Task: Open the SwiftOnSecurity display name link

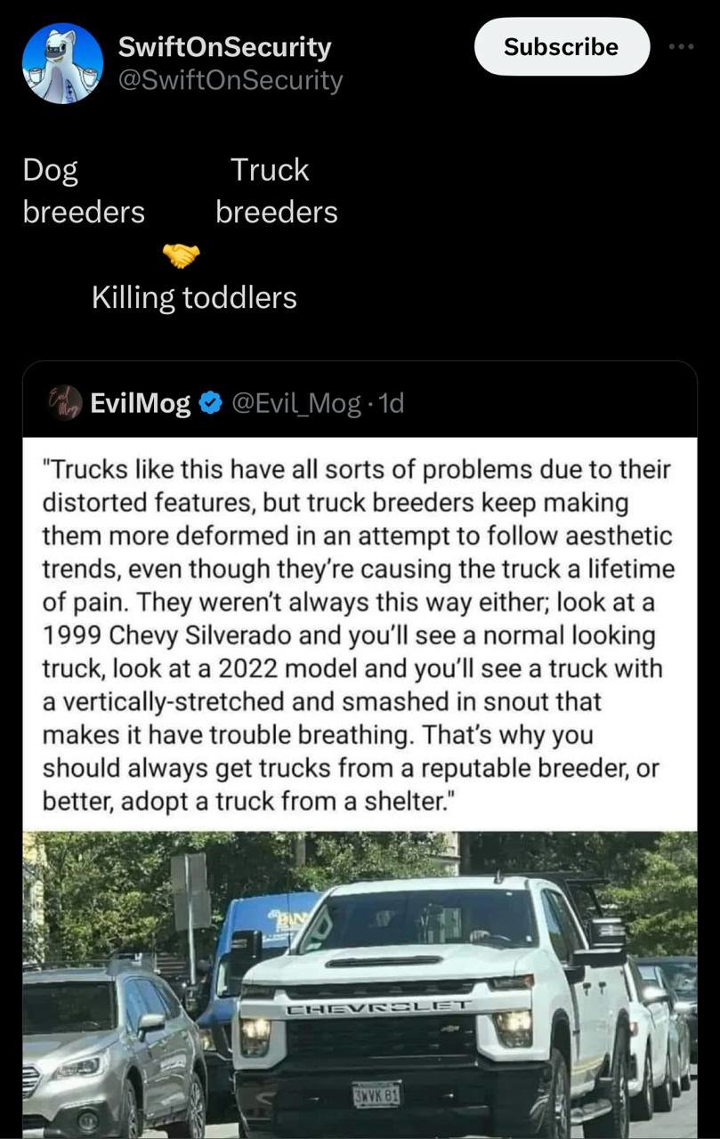Action: click(224, 46)
